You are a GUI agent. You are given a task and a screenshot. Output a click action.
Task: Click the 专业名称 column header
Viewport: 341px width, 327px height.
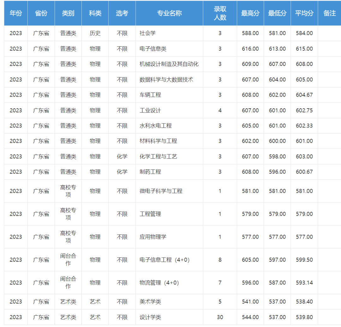click(169, 13)
